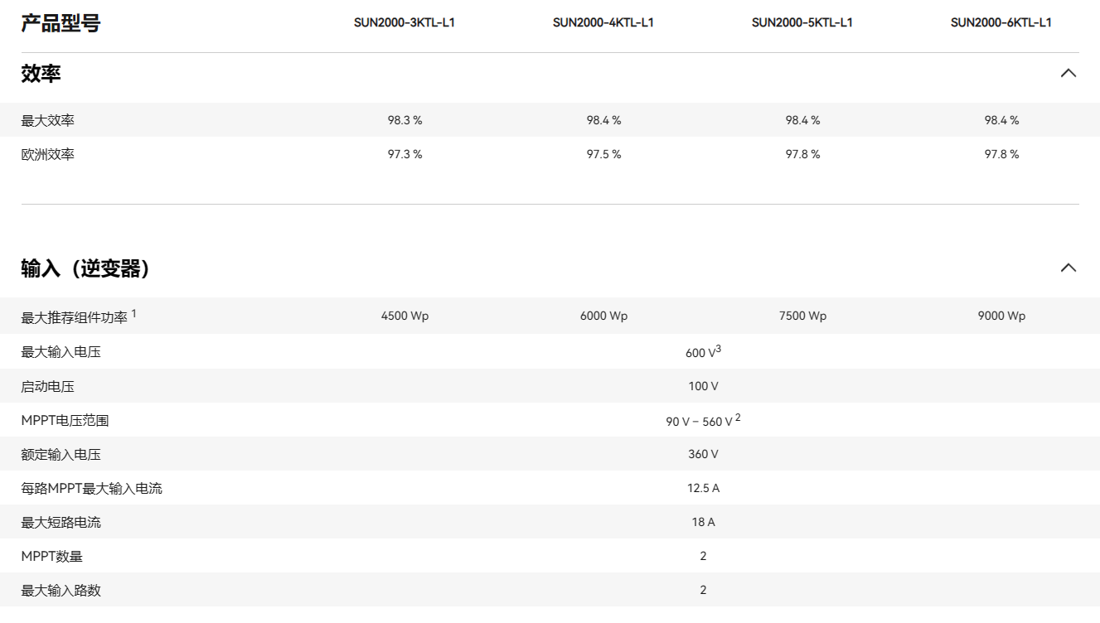Click the 18 A short-circuit current value

click(x=703, y=522)
